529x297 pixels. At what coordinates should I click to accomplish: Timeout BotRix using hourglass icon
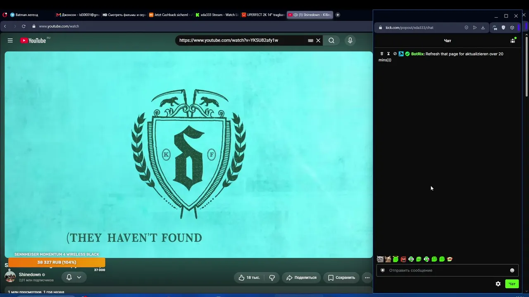[388, 54]
